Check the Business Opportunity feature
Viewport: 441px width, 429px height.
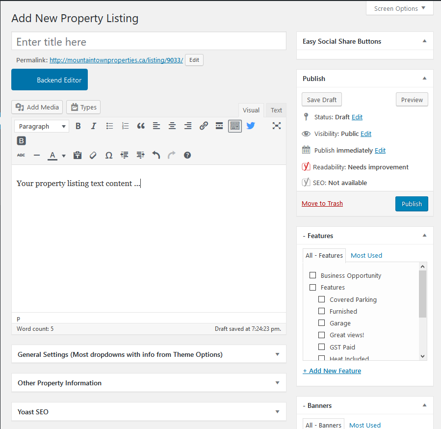312,275
